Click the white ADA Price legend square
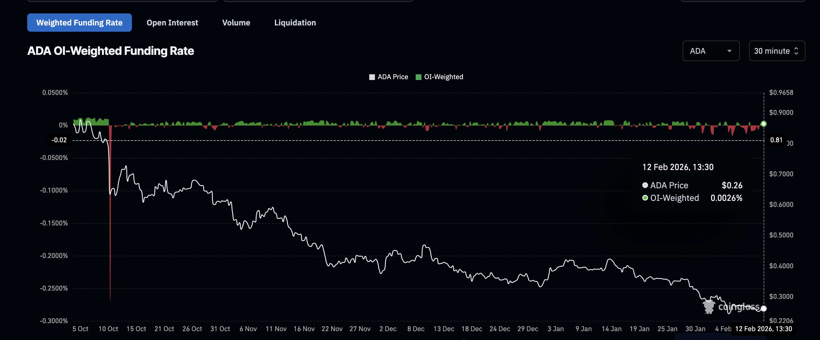This screenshot has width=820, height=340. pos(372,77)
